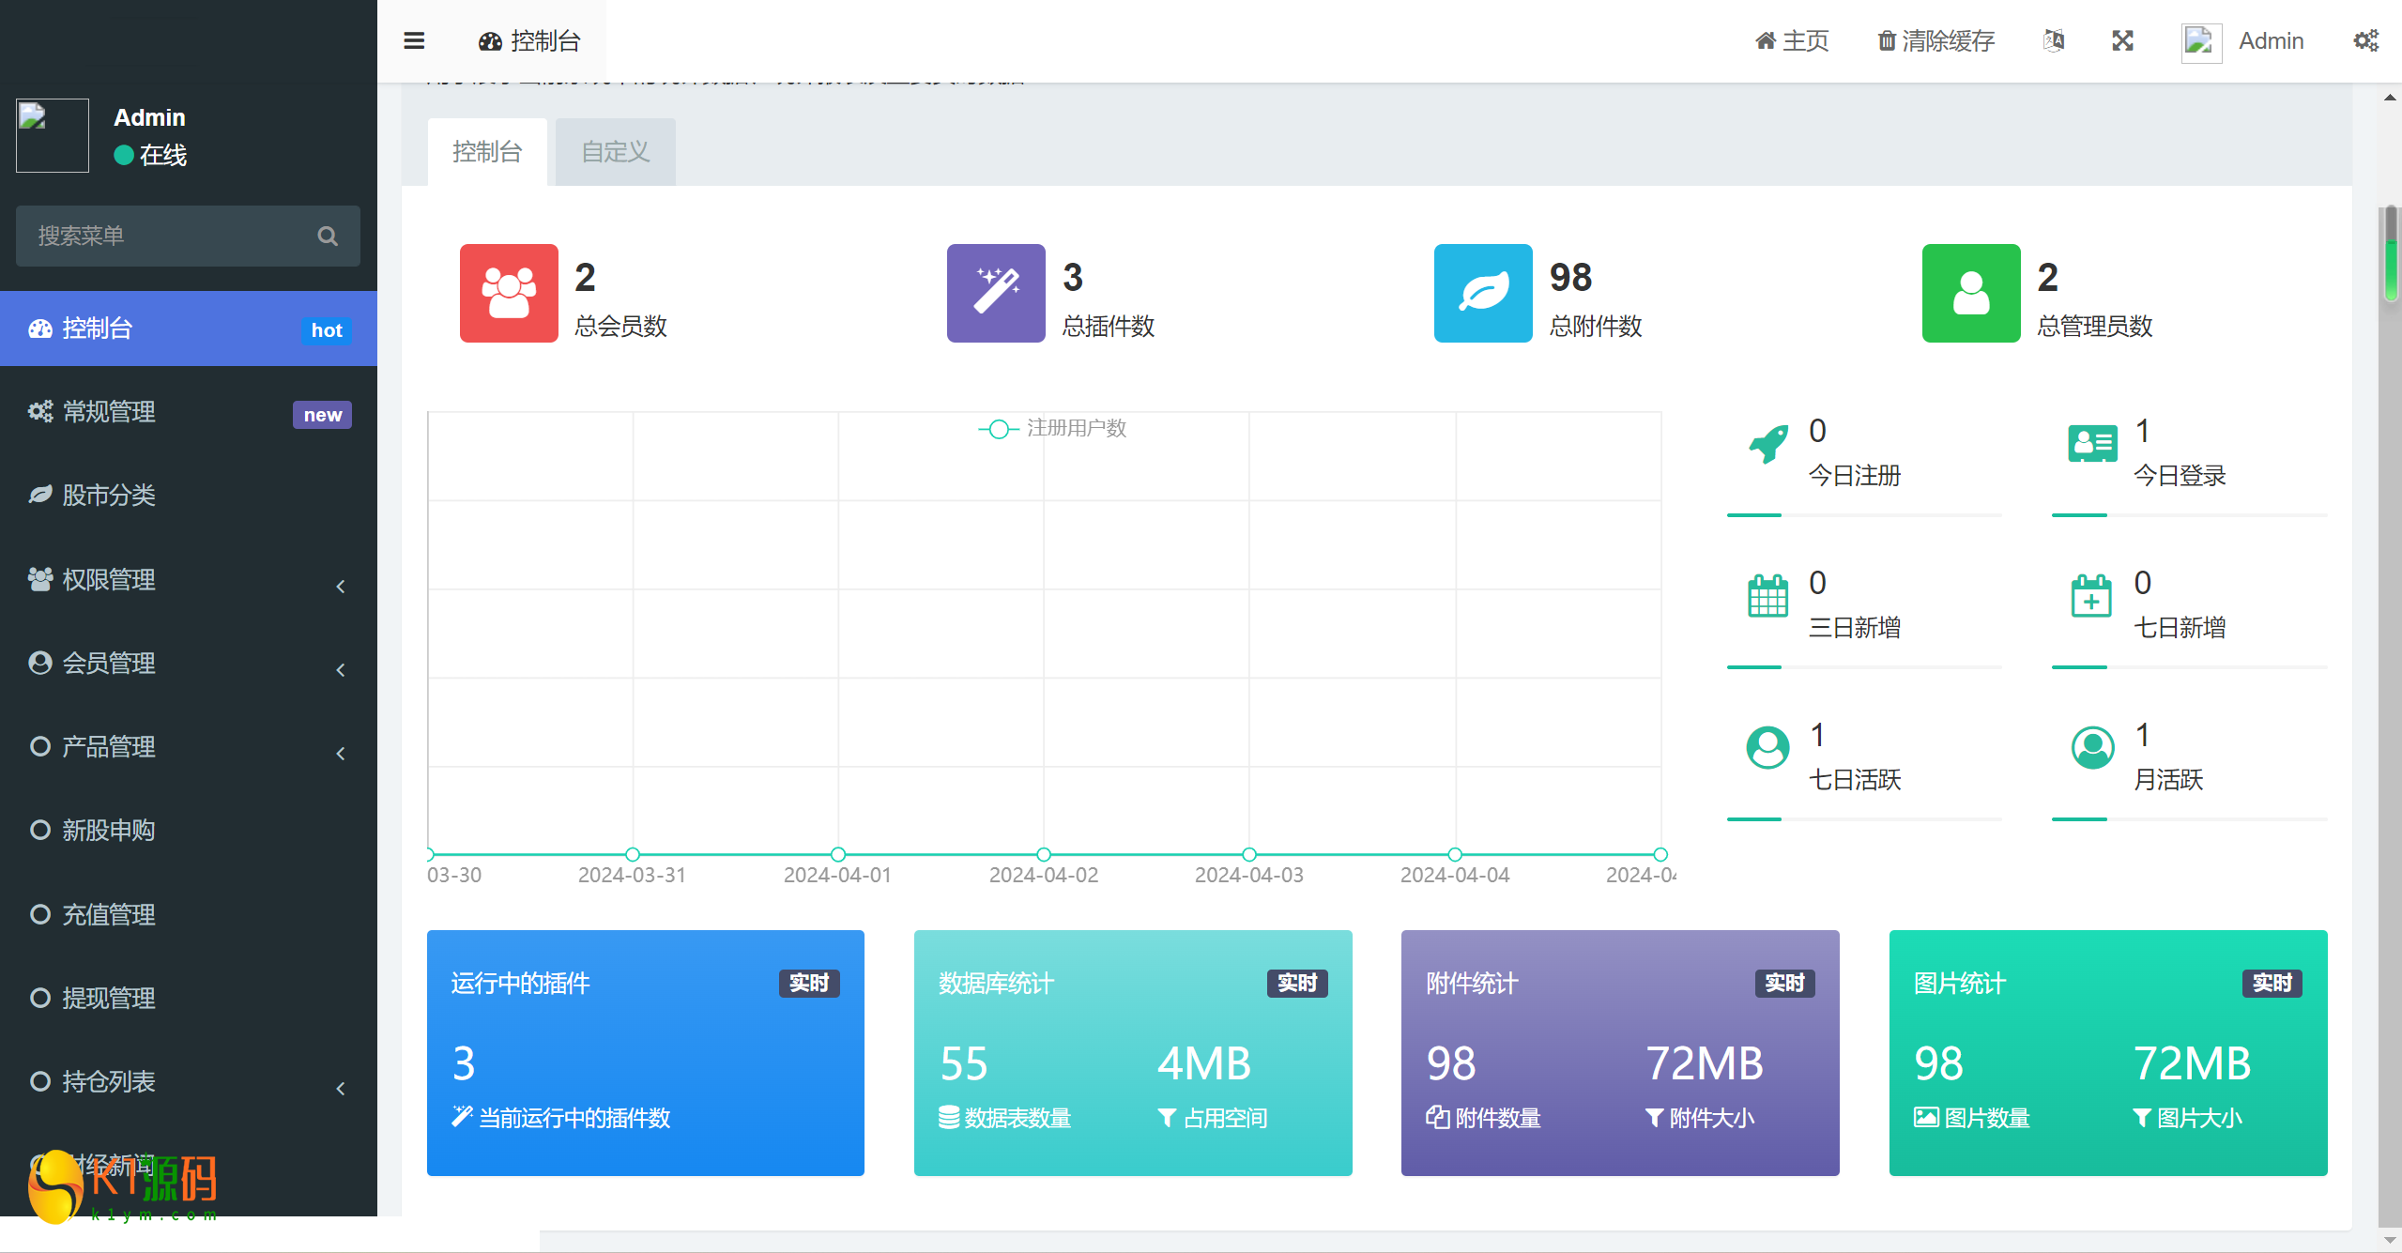The width and height of the screenshot is (2402, 1253).
Task: Open 充值管理 in the sidebar
Action: coord(109,914)
